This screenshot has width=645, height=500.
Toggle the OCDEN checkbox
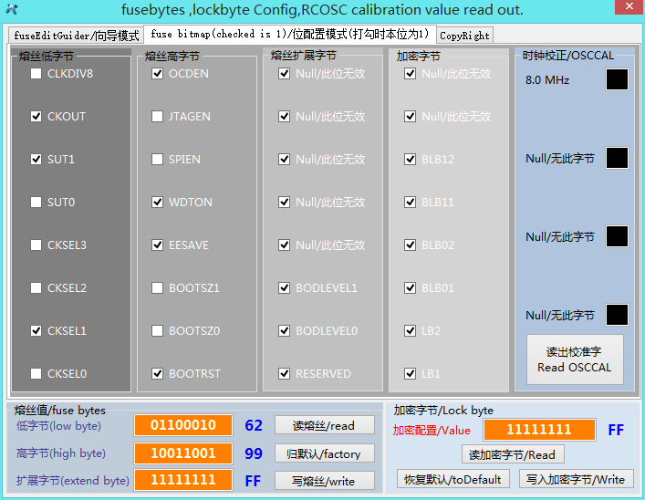157,74
